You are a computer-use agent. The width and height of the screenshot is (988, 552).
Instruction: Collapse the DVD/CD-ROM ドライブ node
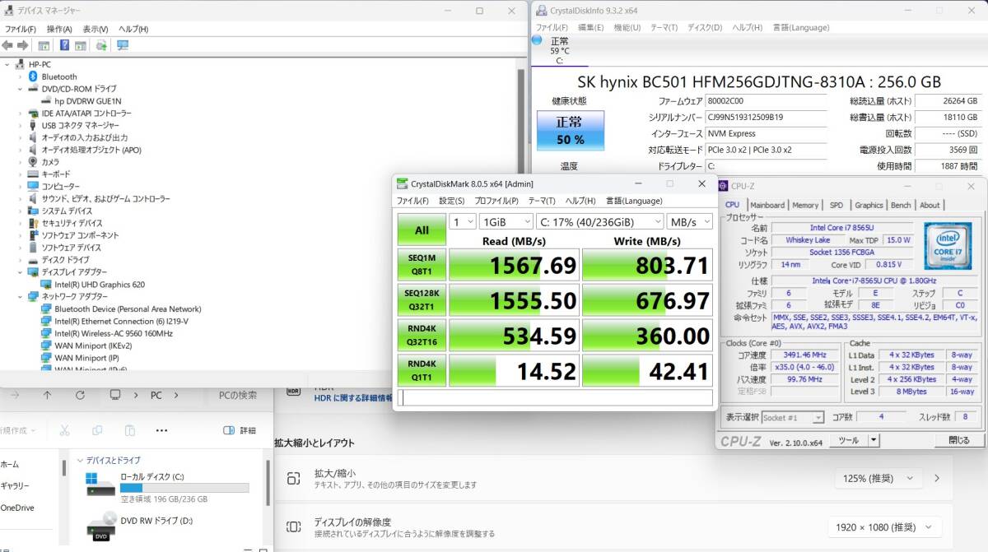(21, 89)
